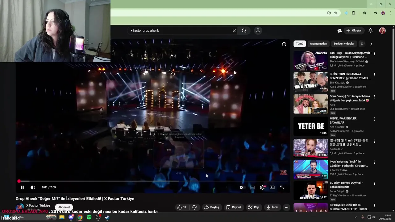Open options for Golden Disc video

pos(375,141)
